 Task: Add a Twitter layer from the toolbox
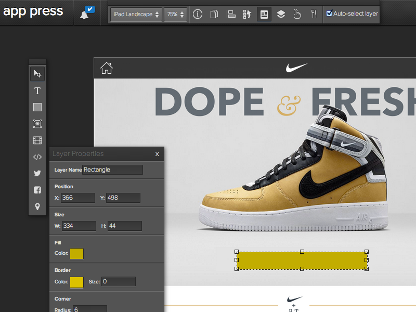click(37, 174)
